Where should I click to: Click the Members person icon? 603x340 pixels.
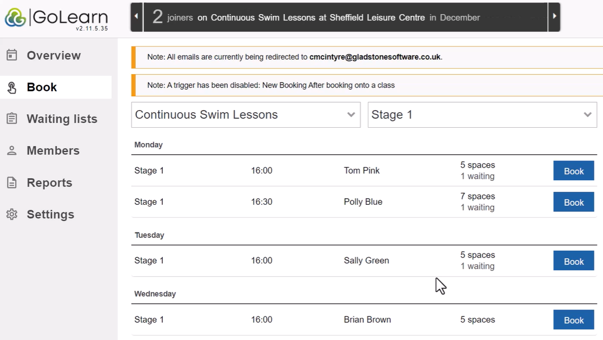[12, 150]
